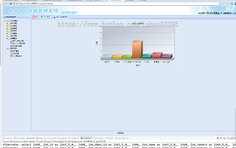The image size is (236, 148).
Task: Remove all terminated launches with the double-X icon
Action: (x=224, y=138)
